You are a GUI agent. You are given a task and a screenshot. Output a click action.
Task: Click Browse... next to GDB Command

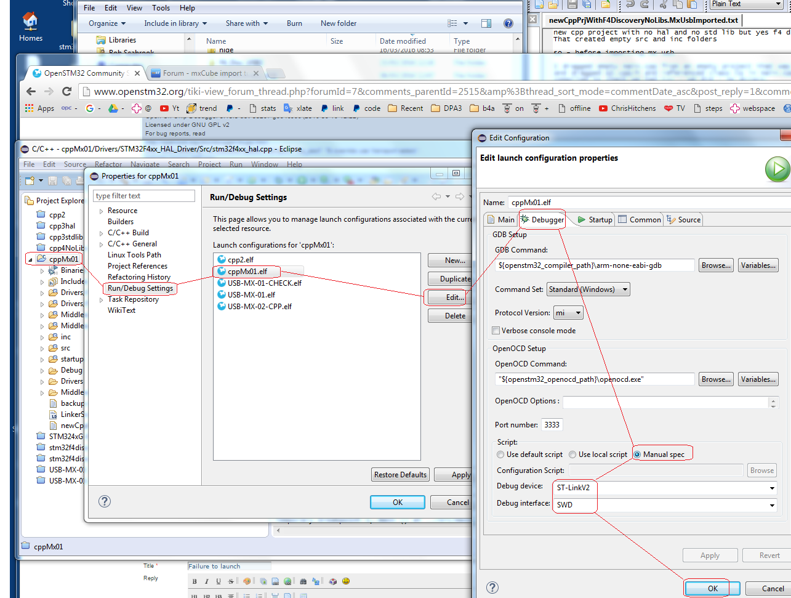point(716,265)
